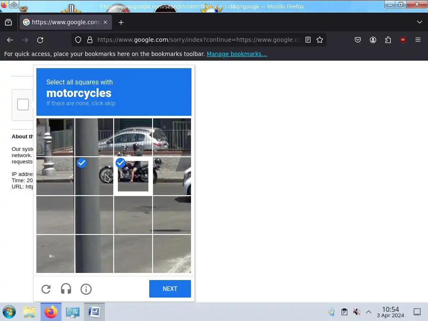Open the network computer taskbar icon
The height and width of the screenshot is (321, 428).
(73, 312)
